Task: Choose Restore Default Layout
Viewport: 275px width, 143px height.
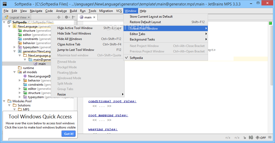Action: pyautogui.click(x=166, y=22)
